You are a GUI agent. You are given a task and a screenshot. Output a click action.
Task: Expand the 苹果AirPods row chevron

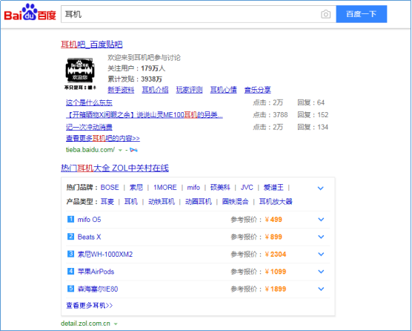[321, 272]
